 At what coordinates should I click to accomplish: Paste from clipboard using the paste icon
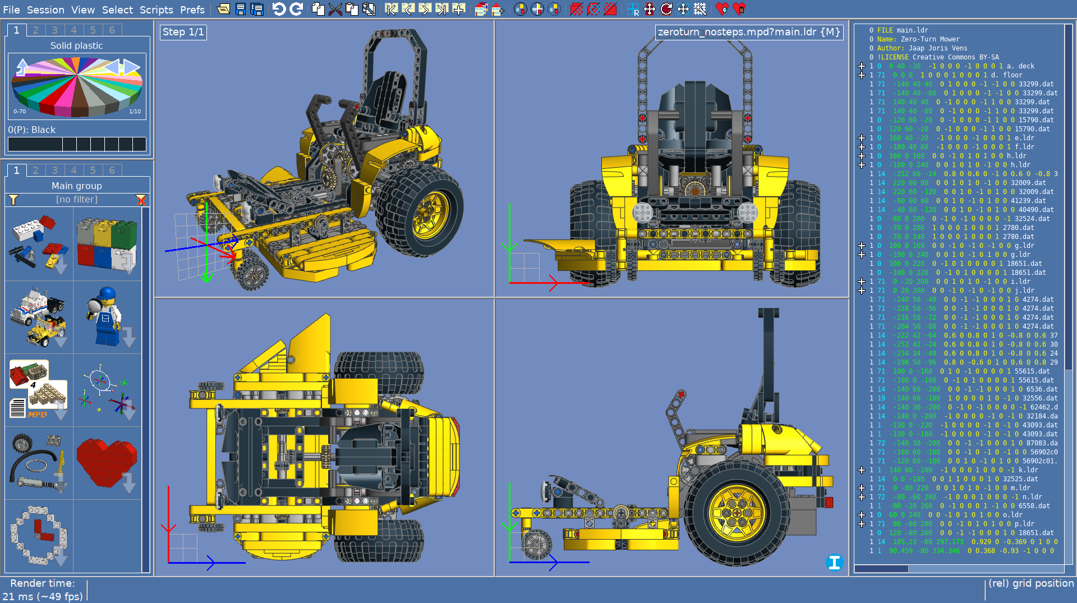pyautogui.click(x=352, y=9)
